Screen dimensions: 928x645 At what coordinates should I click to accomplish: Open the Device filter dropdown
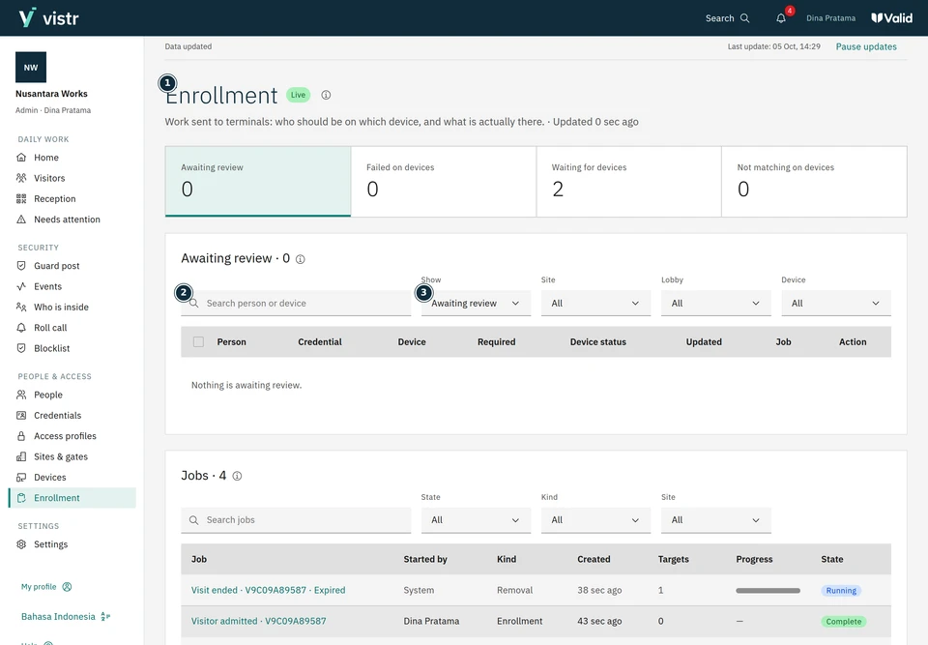(836, 304)
